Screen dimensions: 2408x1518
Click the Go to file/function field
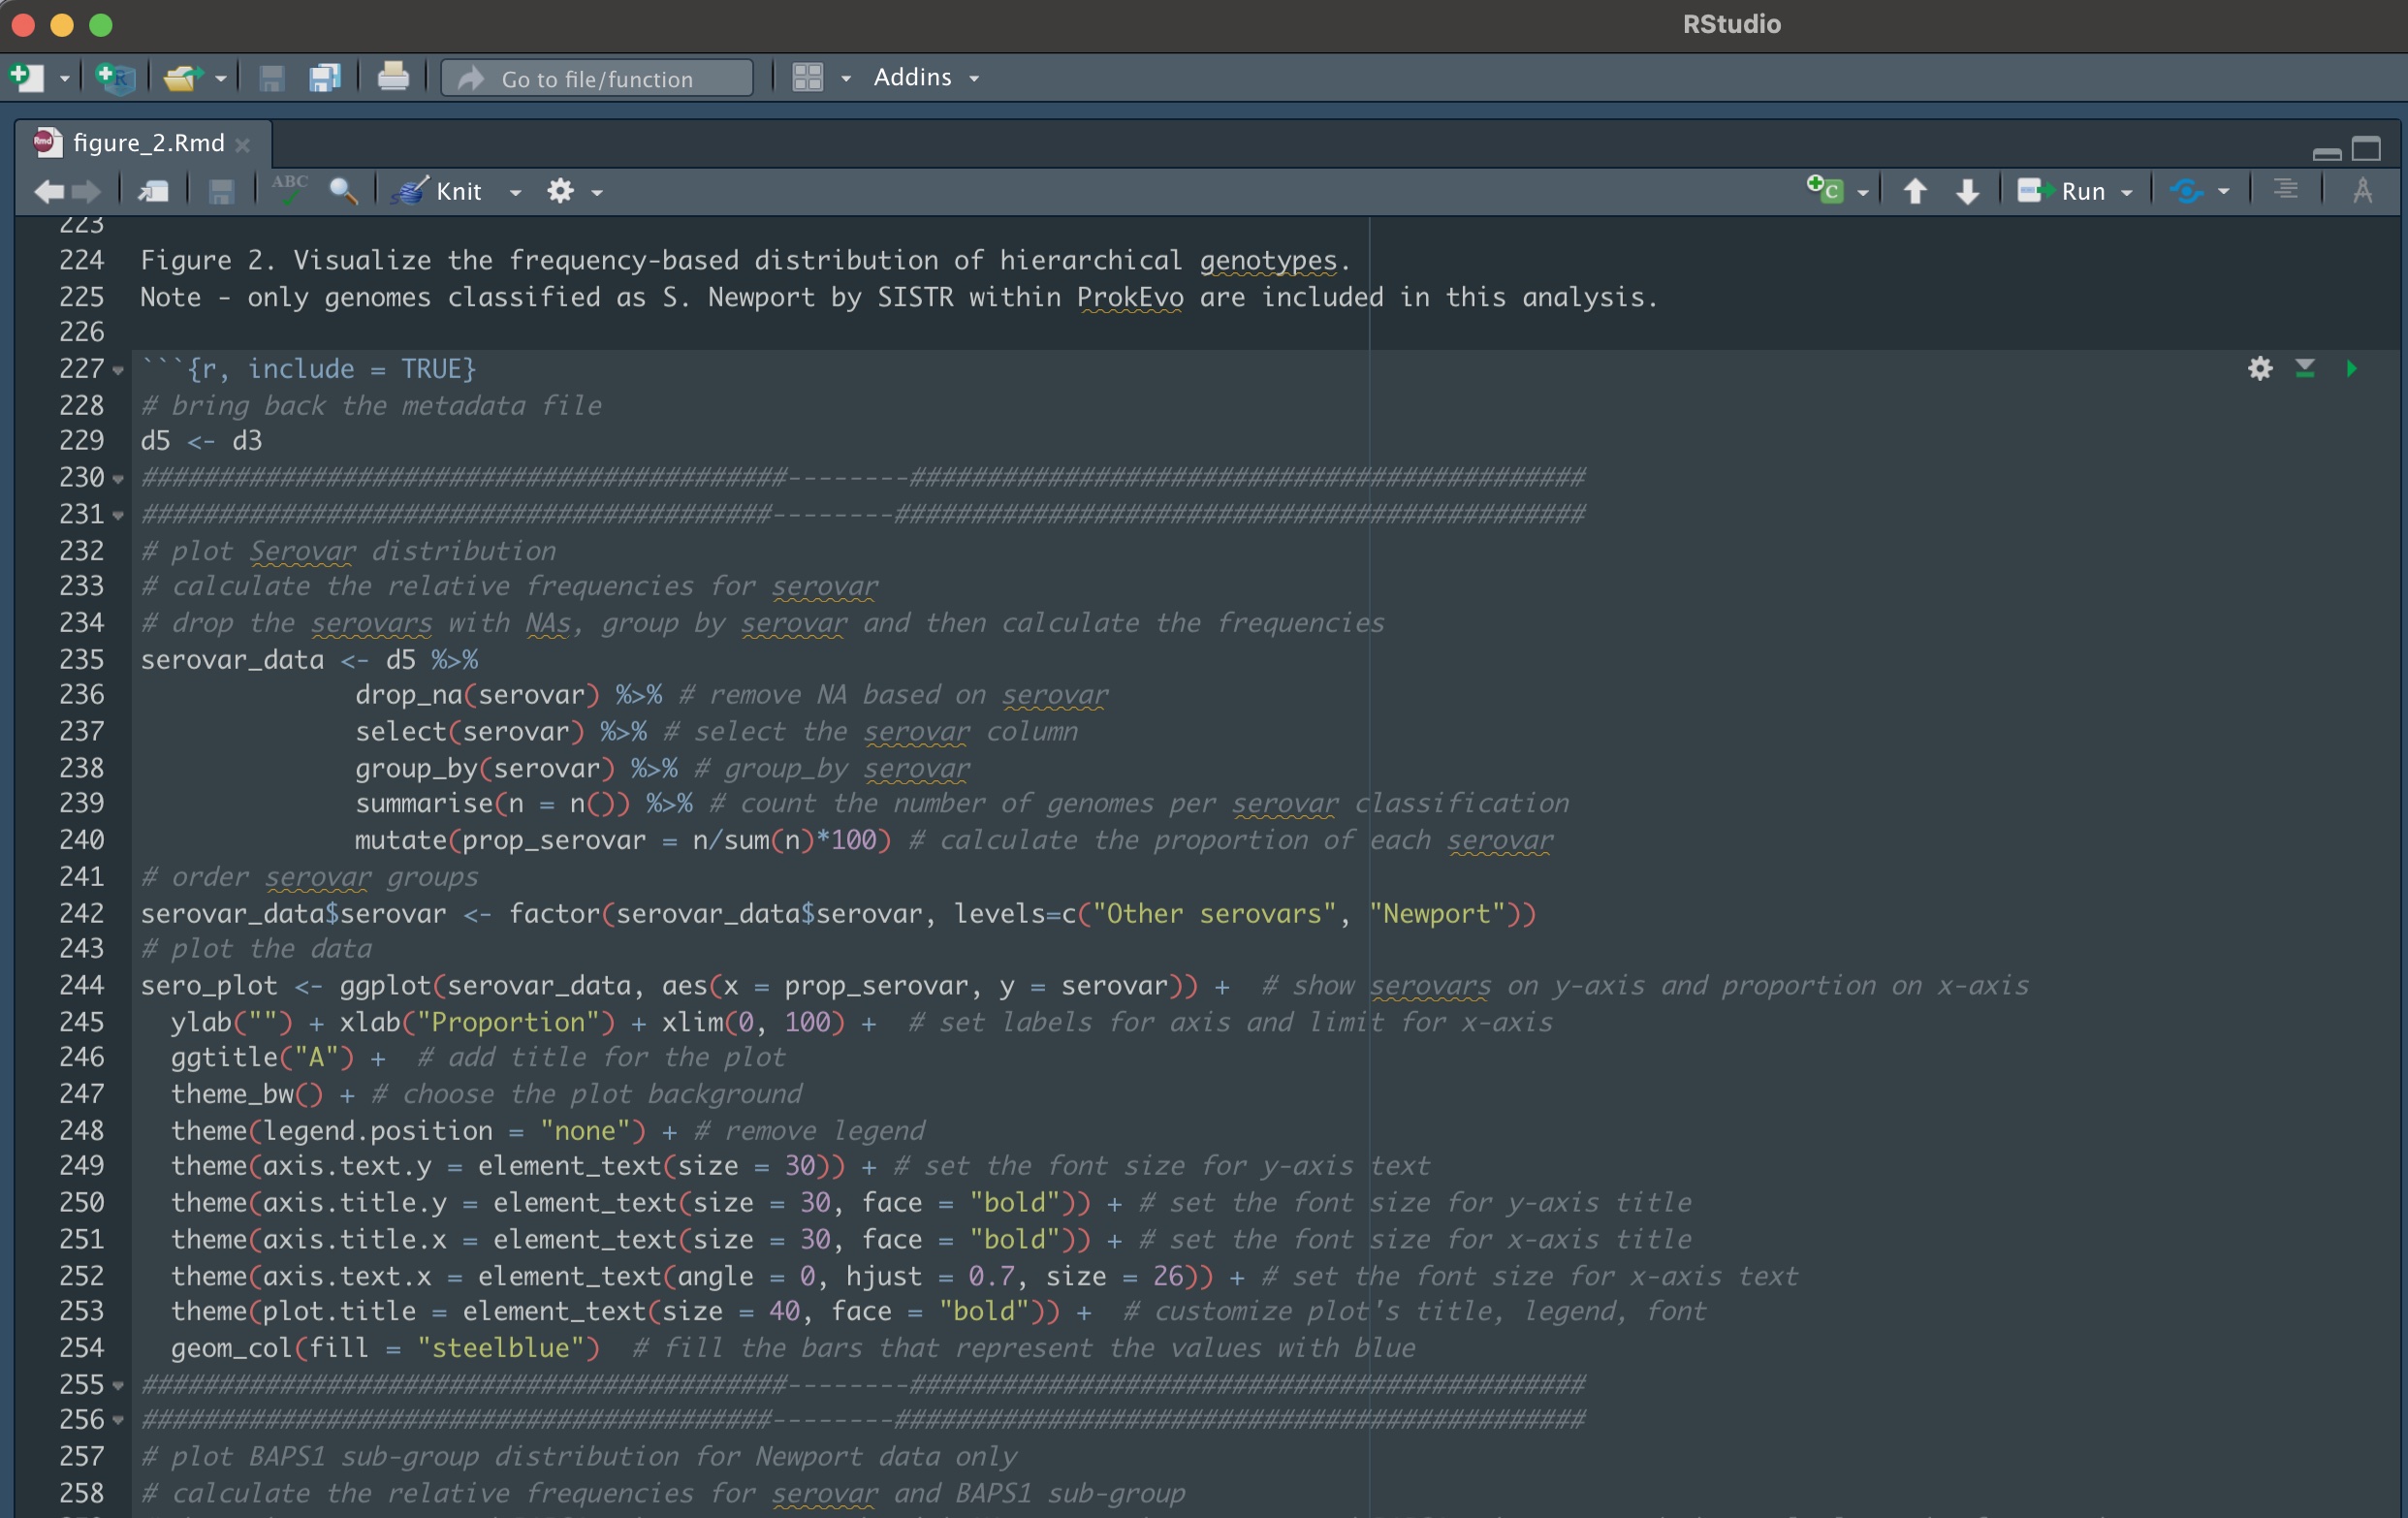point(597,78)
